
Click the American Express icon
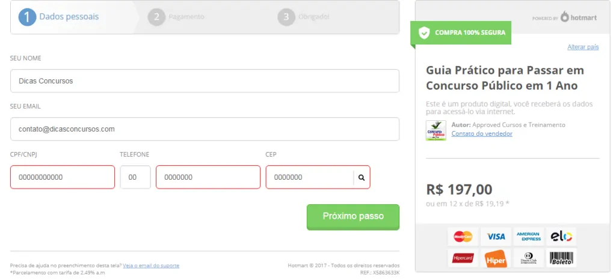point(528,237)
